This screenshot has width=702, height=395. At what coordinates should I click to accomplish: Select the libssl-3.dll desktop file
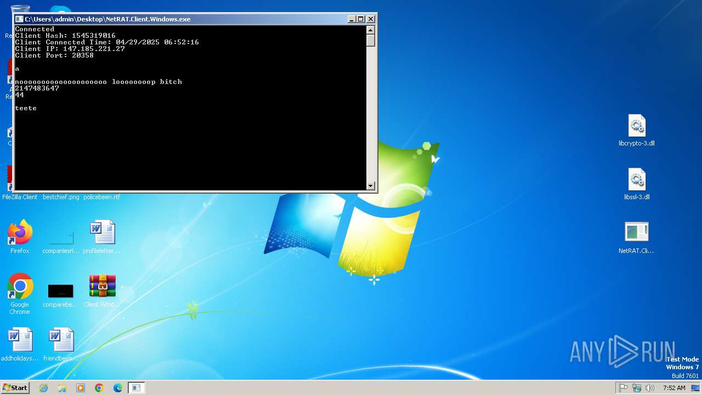click(x=637, y=184)
